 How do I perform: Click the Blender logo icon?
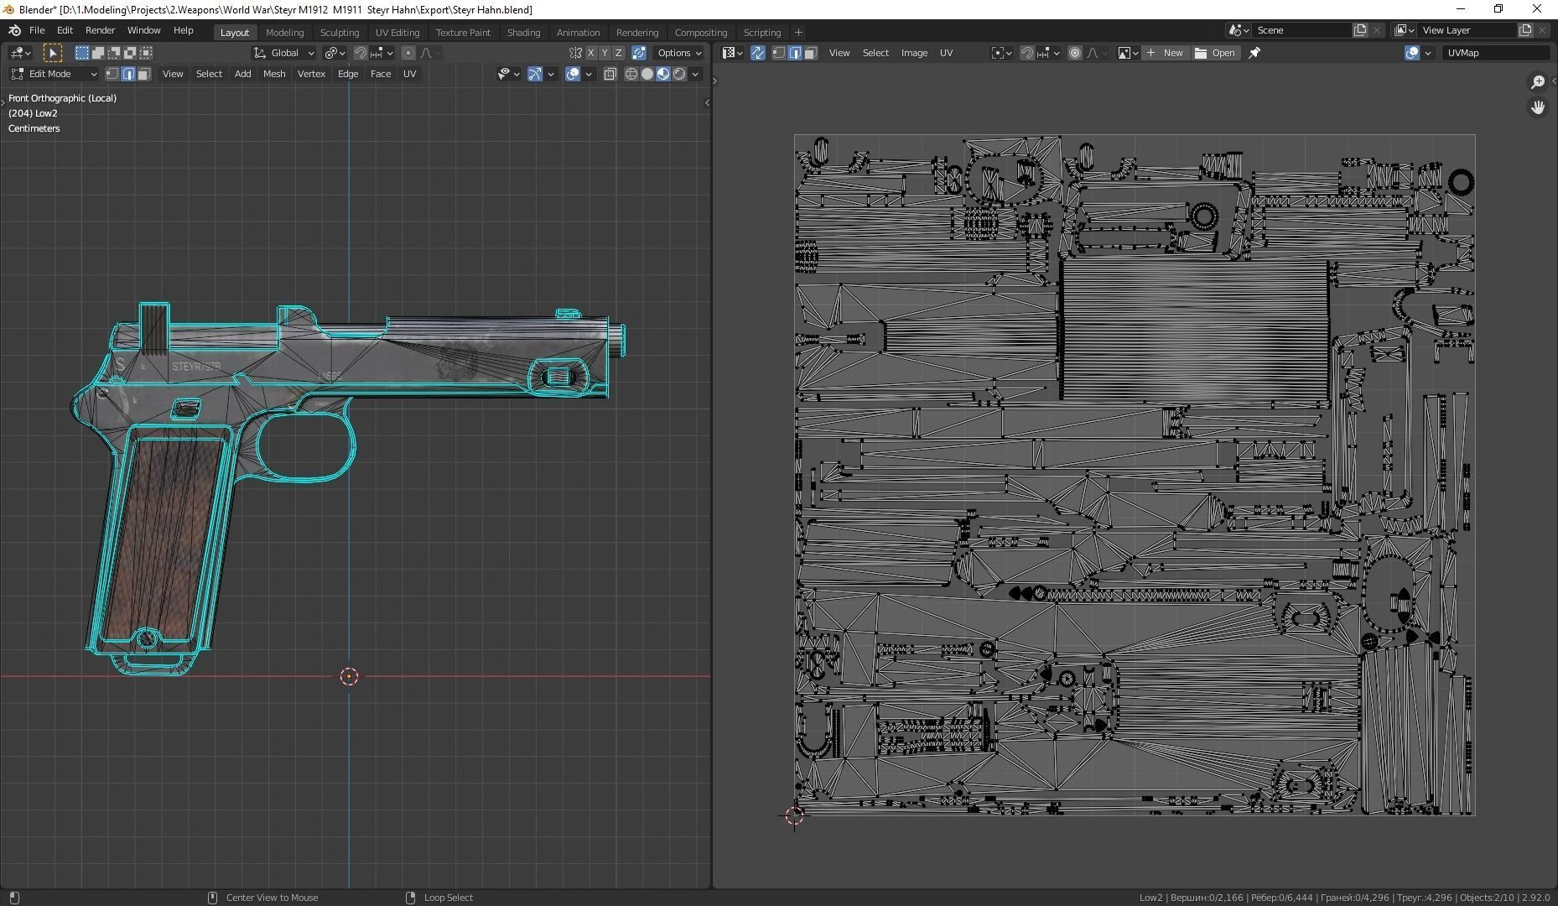click(14, 30)
